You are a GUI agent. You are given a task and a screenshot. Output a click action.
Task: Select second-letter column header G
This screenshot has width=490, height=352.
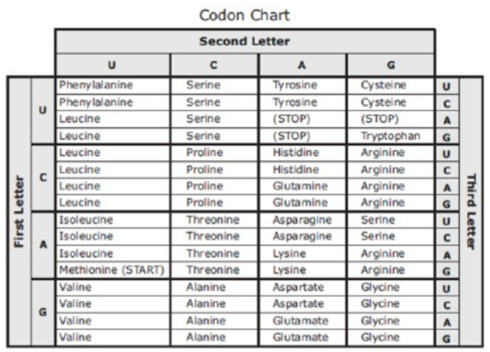[x=390, y=65]
